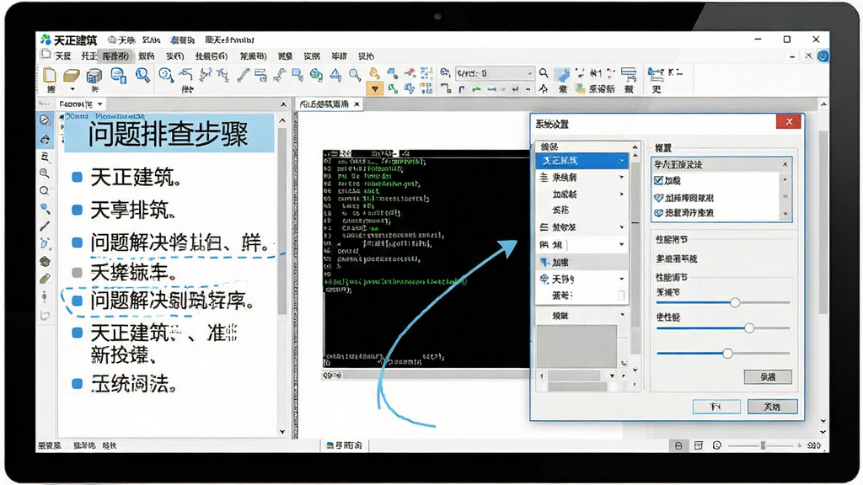This screenshot has width=863, height=485.
Task: Click the top slider handle in the settings dialog
Action: [735, 302]
